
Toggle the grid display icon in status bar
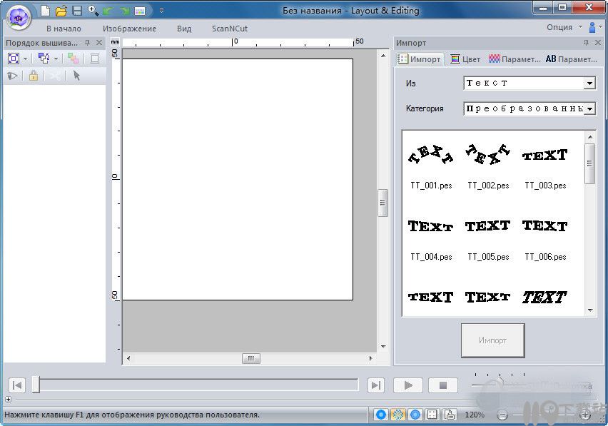click(432, 415)
